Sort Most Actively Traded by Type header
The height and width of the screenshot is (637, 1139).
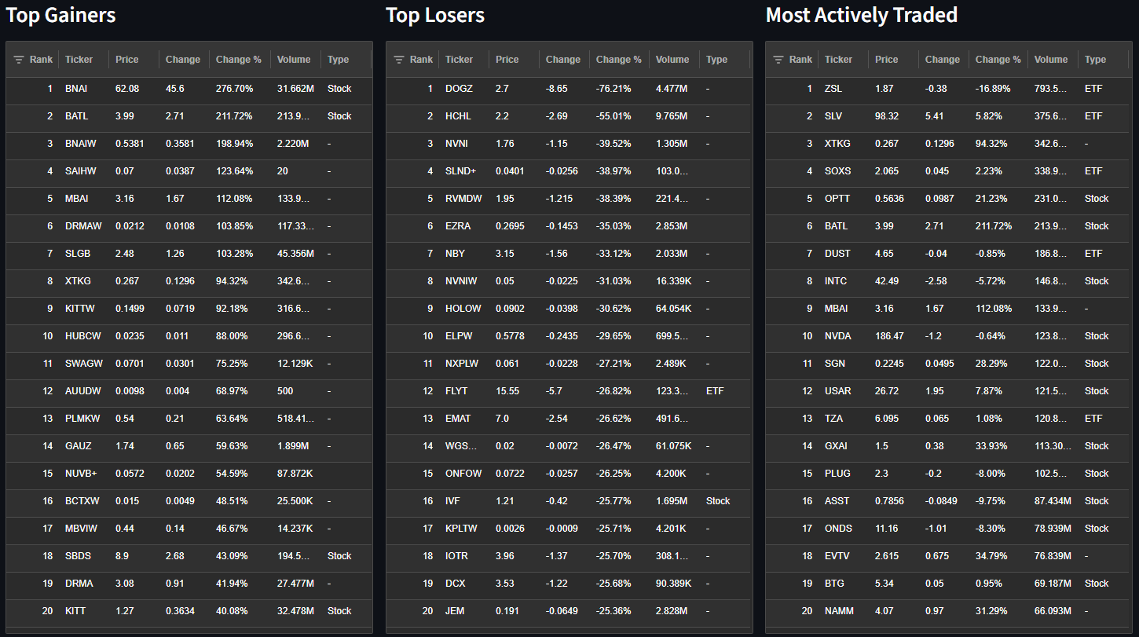(1096, 60)
